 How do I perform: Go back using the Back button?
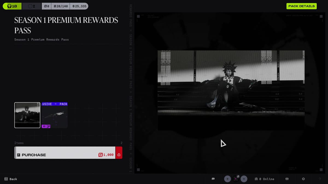(x=11, y=179)
